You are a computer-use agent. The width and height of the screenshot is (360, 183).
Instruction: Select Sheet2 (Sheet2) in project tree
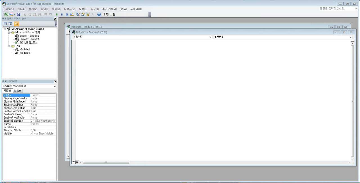(29, 39)
